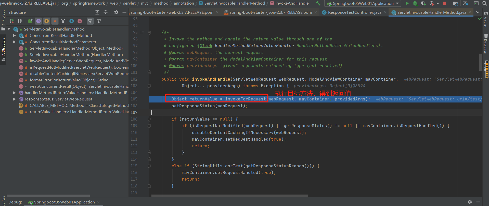The image size is (489, 206).
Task: Toggle Show Anonymous Classes blue circle icon
Action: (x=72, y=21)
